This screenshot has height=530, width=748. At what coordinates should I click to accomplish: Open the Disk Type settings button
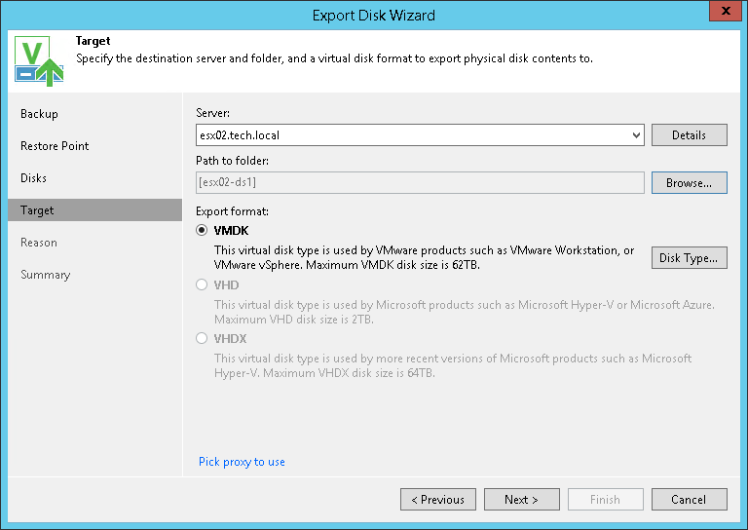tap(690, 257)
